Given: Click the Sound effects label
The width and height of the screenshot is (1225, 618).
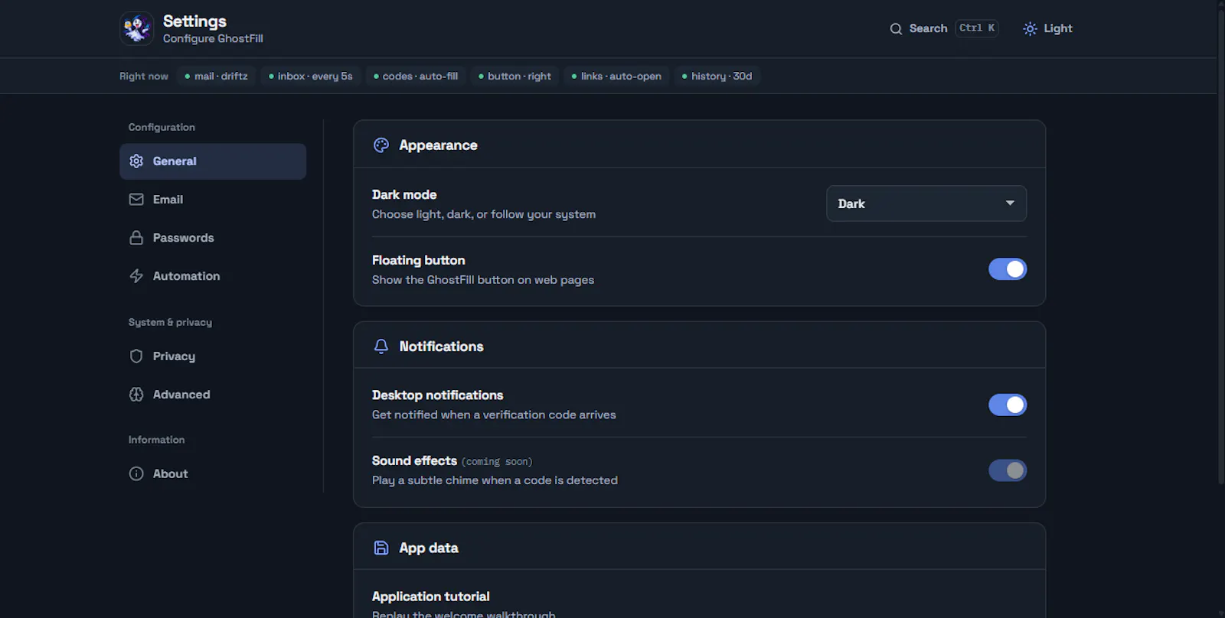Looking at the screenshot, I should tap(414, 461).
